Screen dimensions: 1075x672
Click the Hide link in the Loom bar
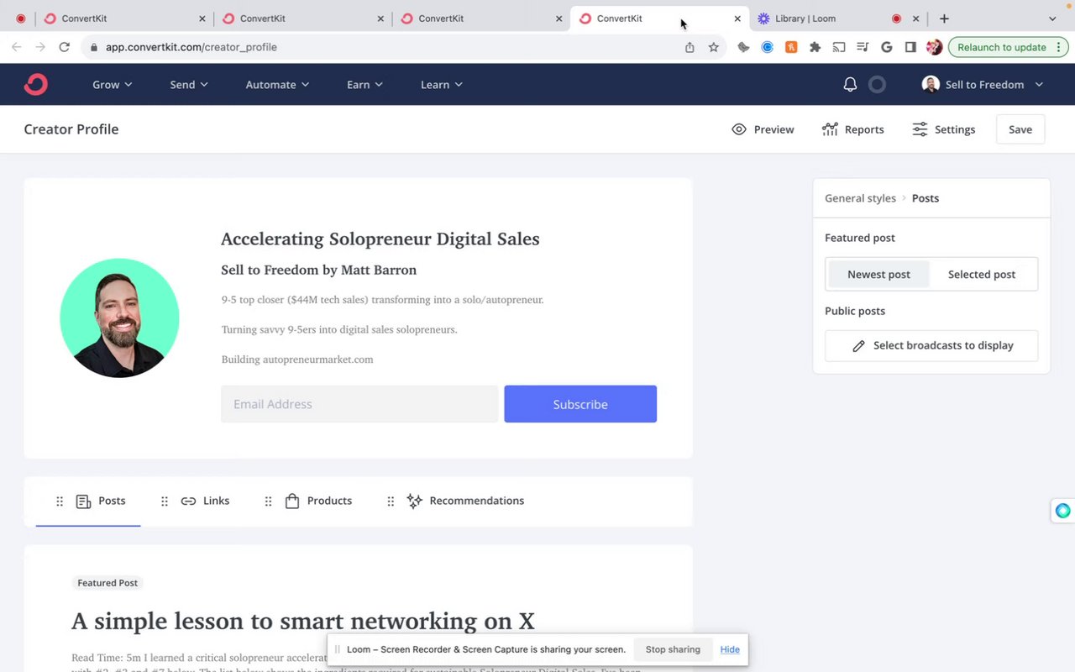tap(730, 649)
